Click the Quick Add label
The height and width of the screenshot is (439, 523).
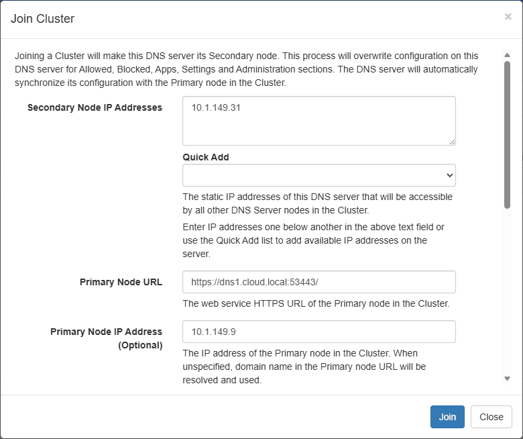206,157
